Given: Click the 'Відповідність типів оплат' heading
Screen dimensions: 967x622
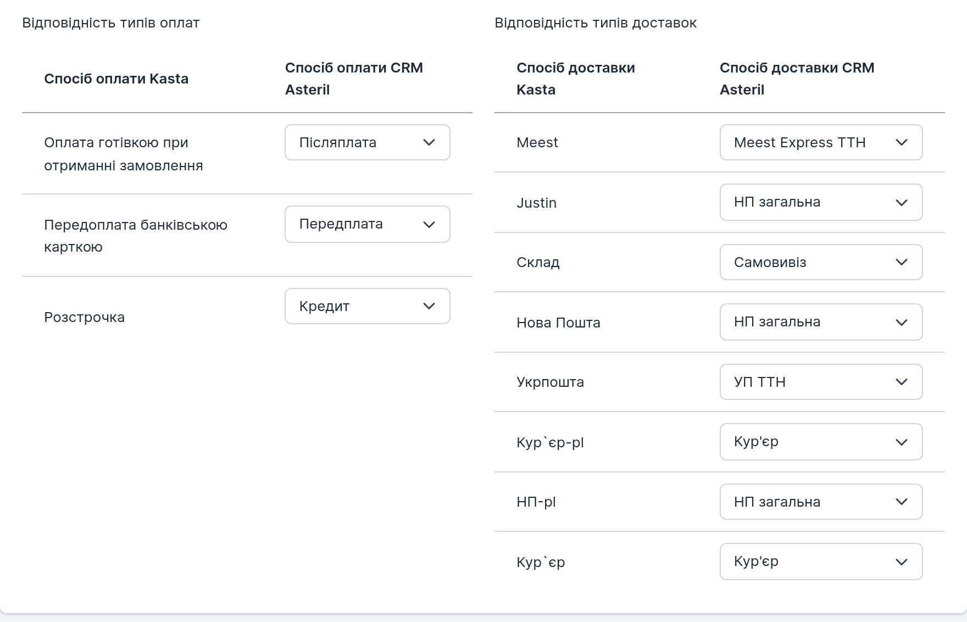Looking at the screenshot, I should point(111,23).
